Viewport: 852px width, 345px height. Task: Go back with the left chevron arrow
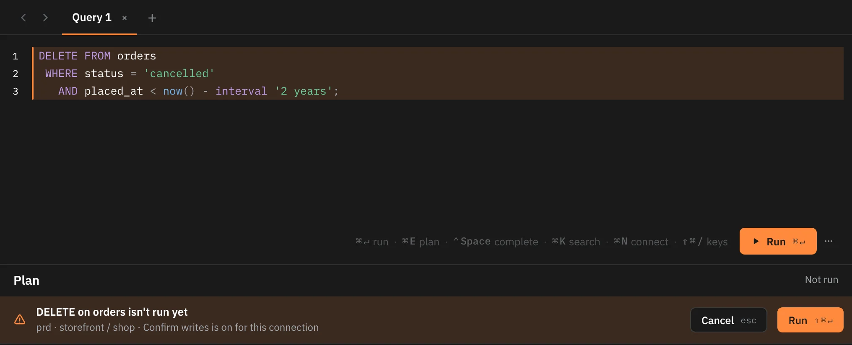click(x=23, y=18)
